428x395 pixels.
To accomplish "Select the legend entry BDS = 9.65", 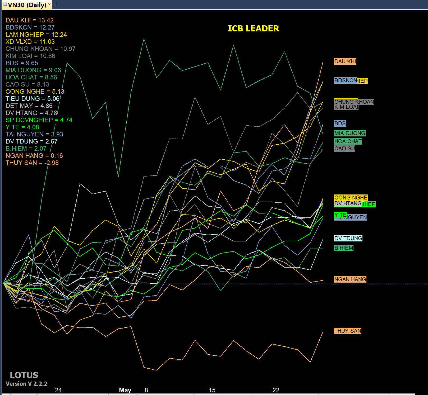I will (22, 63).
